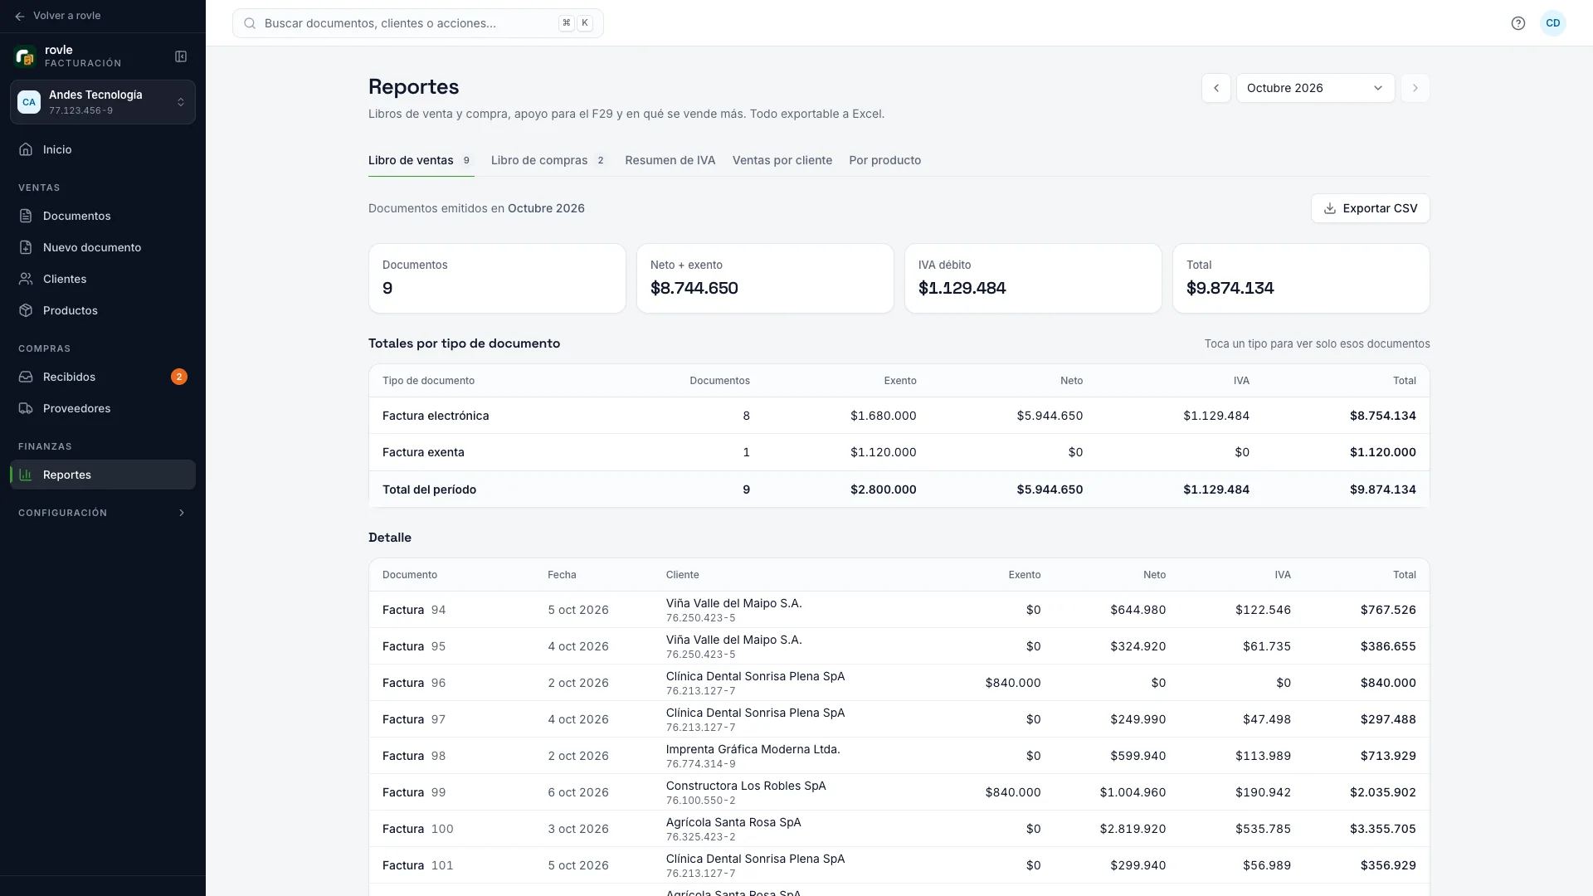Click the Total del período row
Viewport: 1593px width, 896px height.
click(x=899, y=489)
